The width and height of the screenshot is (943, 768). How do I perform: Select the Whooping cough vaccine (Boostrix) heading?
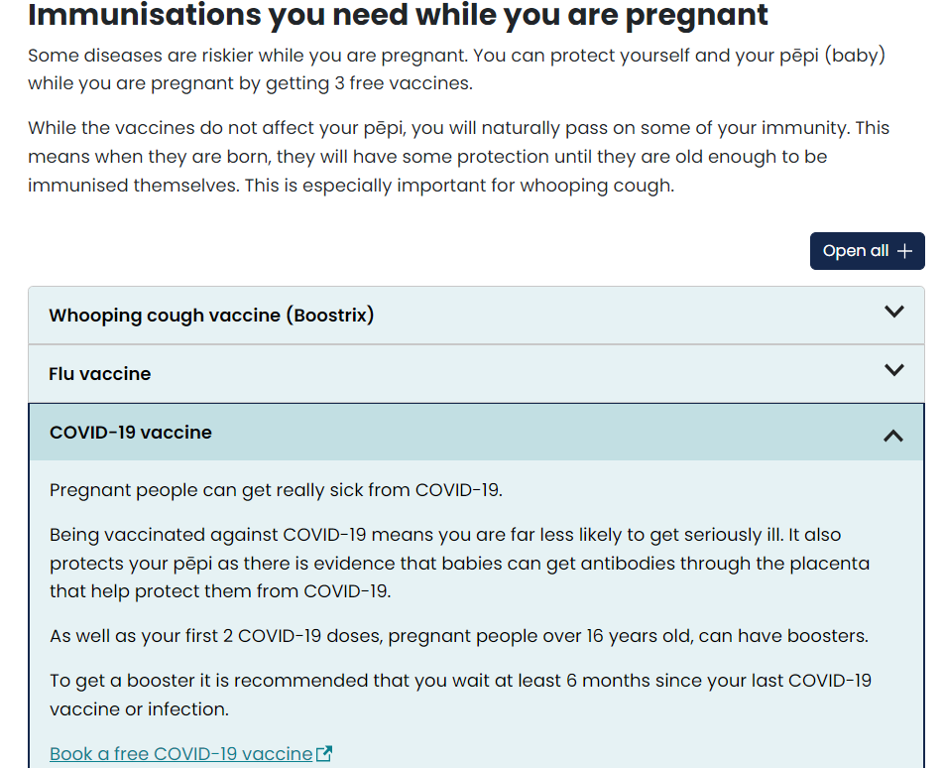pyautogui.click(x=211, y=316)
